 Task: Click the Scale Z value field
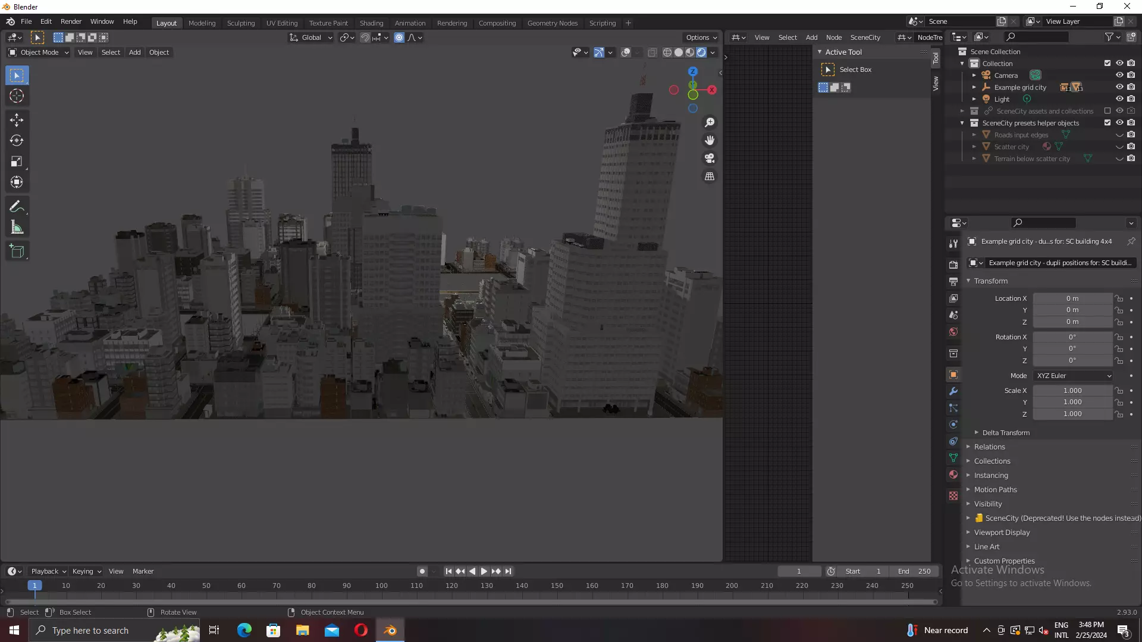point(1072,414)
